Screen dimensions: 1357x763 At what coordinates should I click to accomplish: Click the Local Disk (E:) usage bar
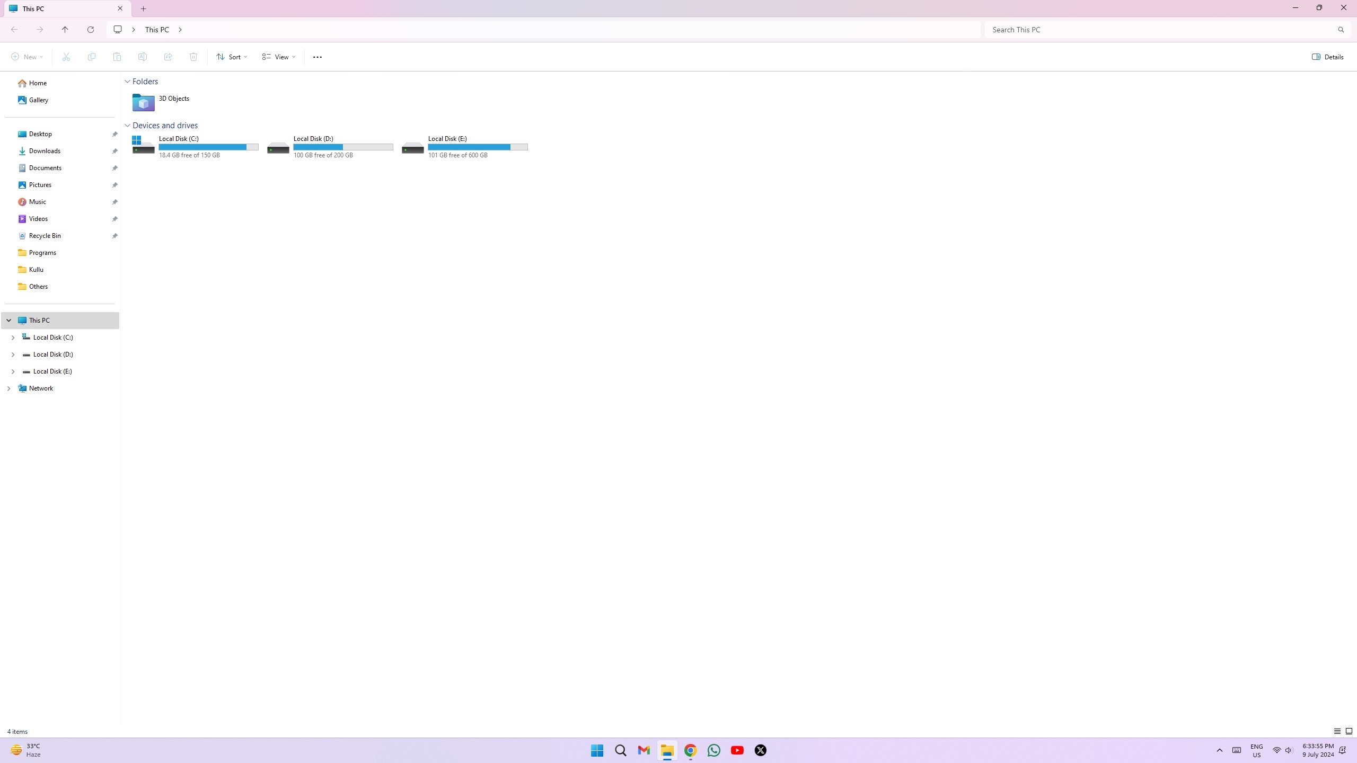coord(478,147)
